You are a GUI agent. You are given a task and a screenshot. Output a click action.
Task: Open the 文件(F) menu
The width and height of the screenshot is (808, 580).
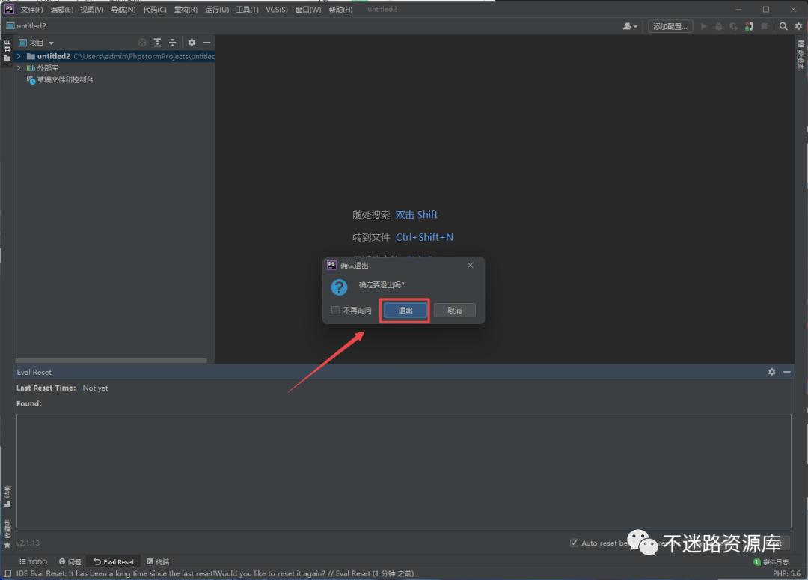pos(31,10)
